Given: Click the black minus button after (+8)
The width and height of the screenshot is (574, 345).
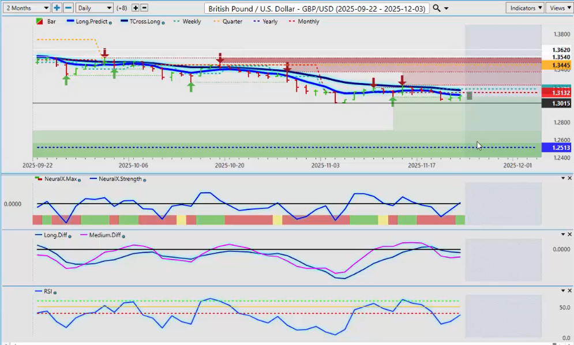Looking at the screenshot, I should click(144, 8).
